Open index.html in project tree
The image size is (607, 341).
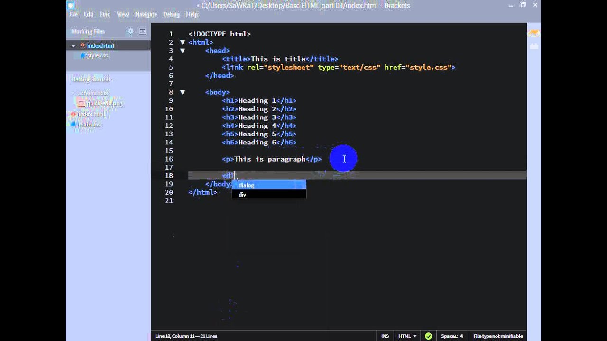pos(92,114)
